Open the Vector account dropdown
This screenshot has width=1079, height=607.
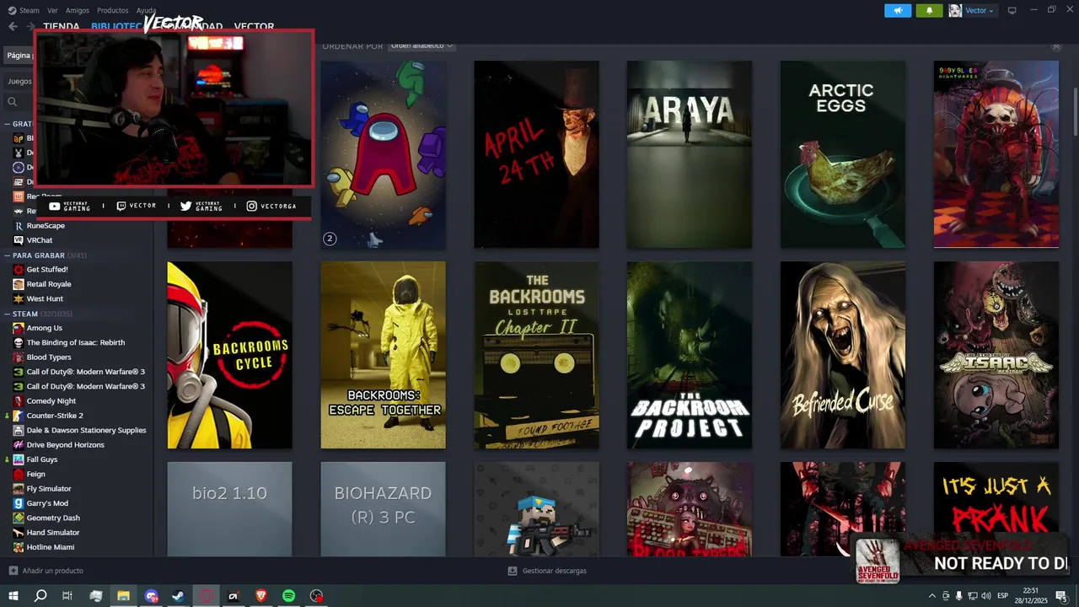(x=972, y=10)
